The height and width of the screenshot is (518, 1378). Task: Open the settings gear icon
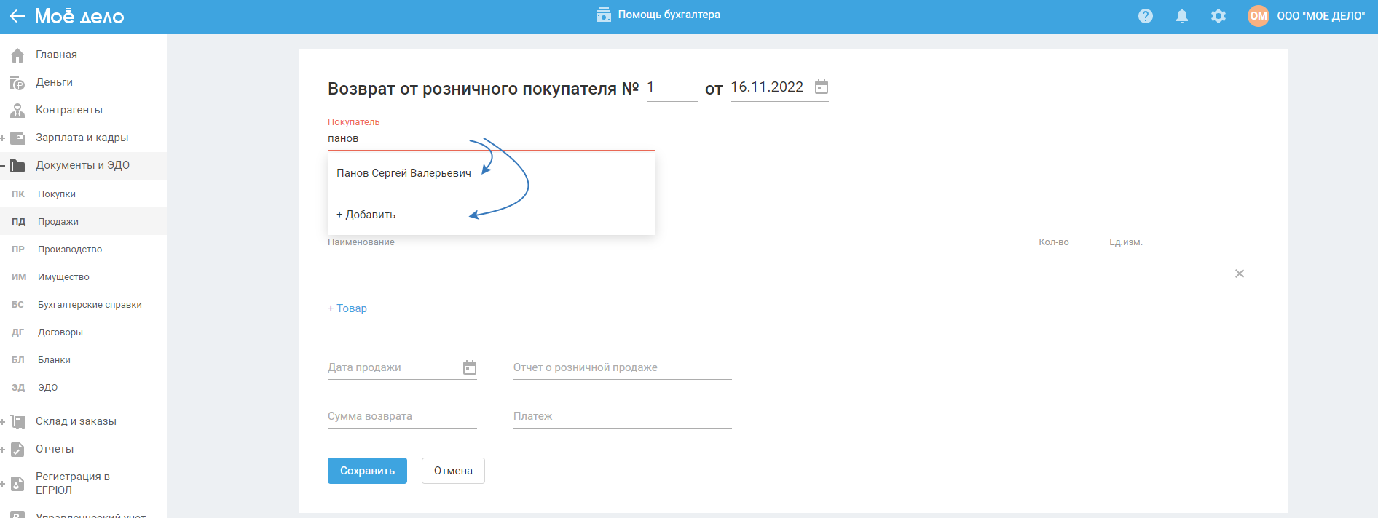coord(1218,16)
